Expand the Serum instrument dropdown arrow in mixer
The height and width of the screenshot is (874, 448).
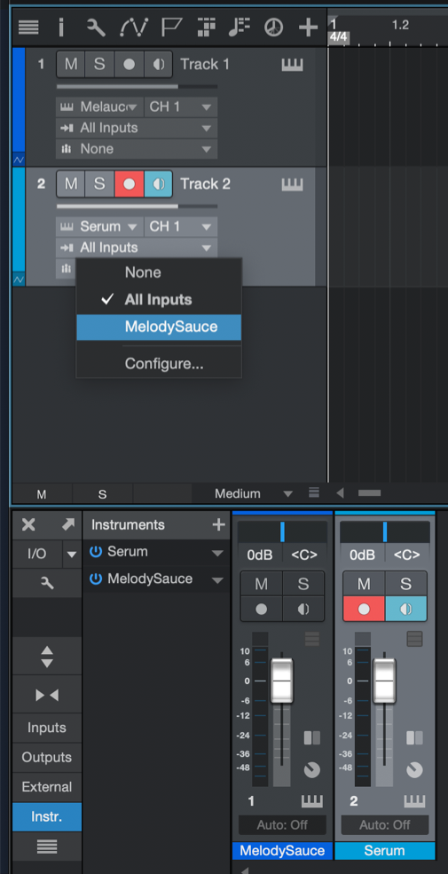[217, 553]
